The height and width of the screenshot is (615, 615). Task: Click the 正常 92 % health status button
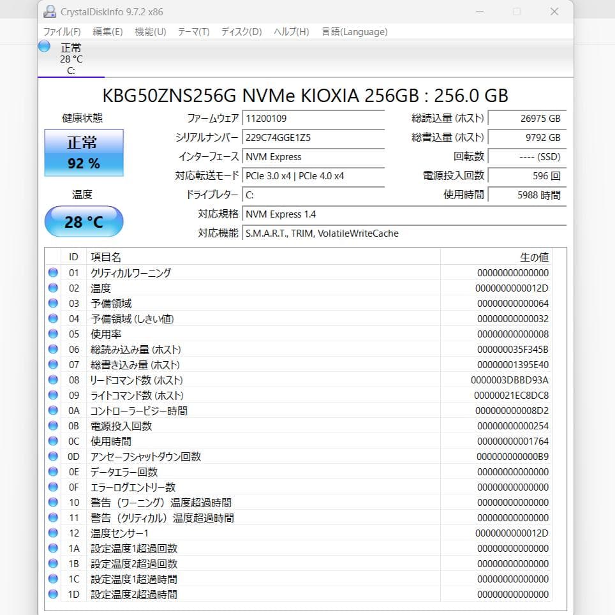(x=84, y=152)
